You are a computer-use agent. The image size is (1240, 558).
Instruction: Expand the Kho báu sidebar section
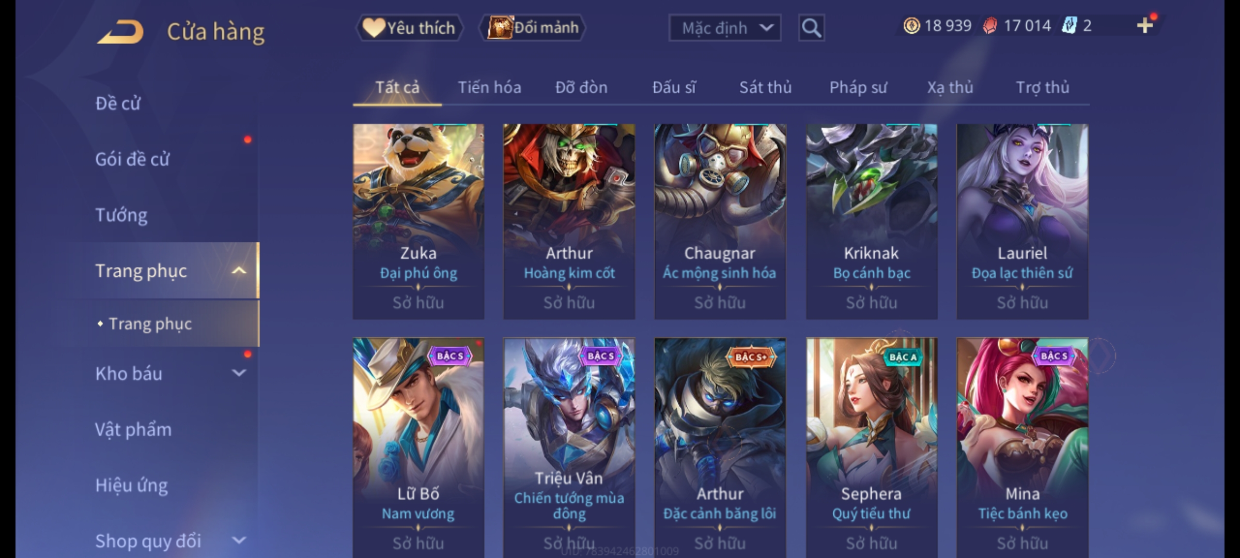(x=239, y=373)
